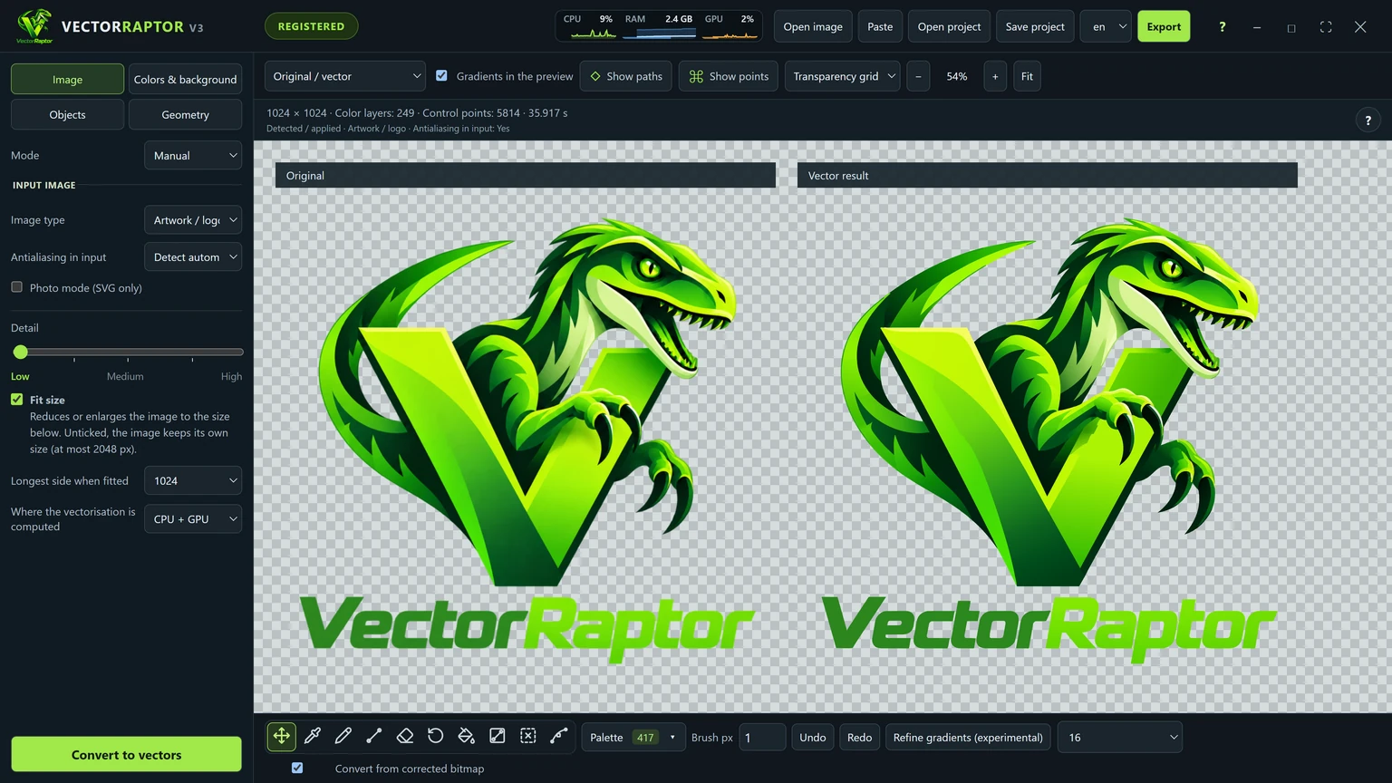Select the Move/pan tool
The width and height of the screenshot is (1392, 783).
tap(282, 737)
